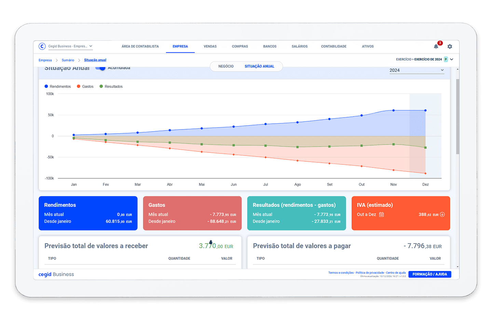This screenshot has height=325, width=492.
Task: Click the Cegid circular logo icon
Action: (42, 46)
